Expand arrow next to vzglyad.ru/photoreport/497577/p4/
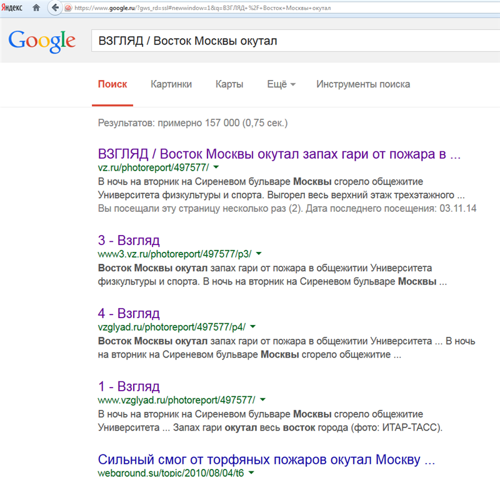Viewport: 500px width, 477px height. pos(252,326)
